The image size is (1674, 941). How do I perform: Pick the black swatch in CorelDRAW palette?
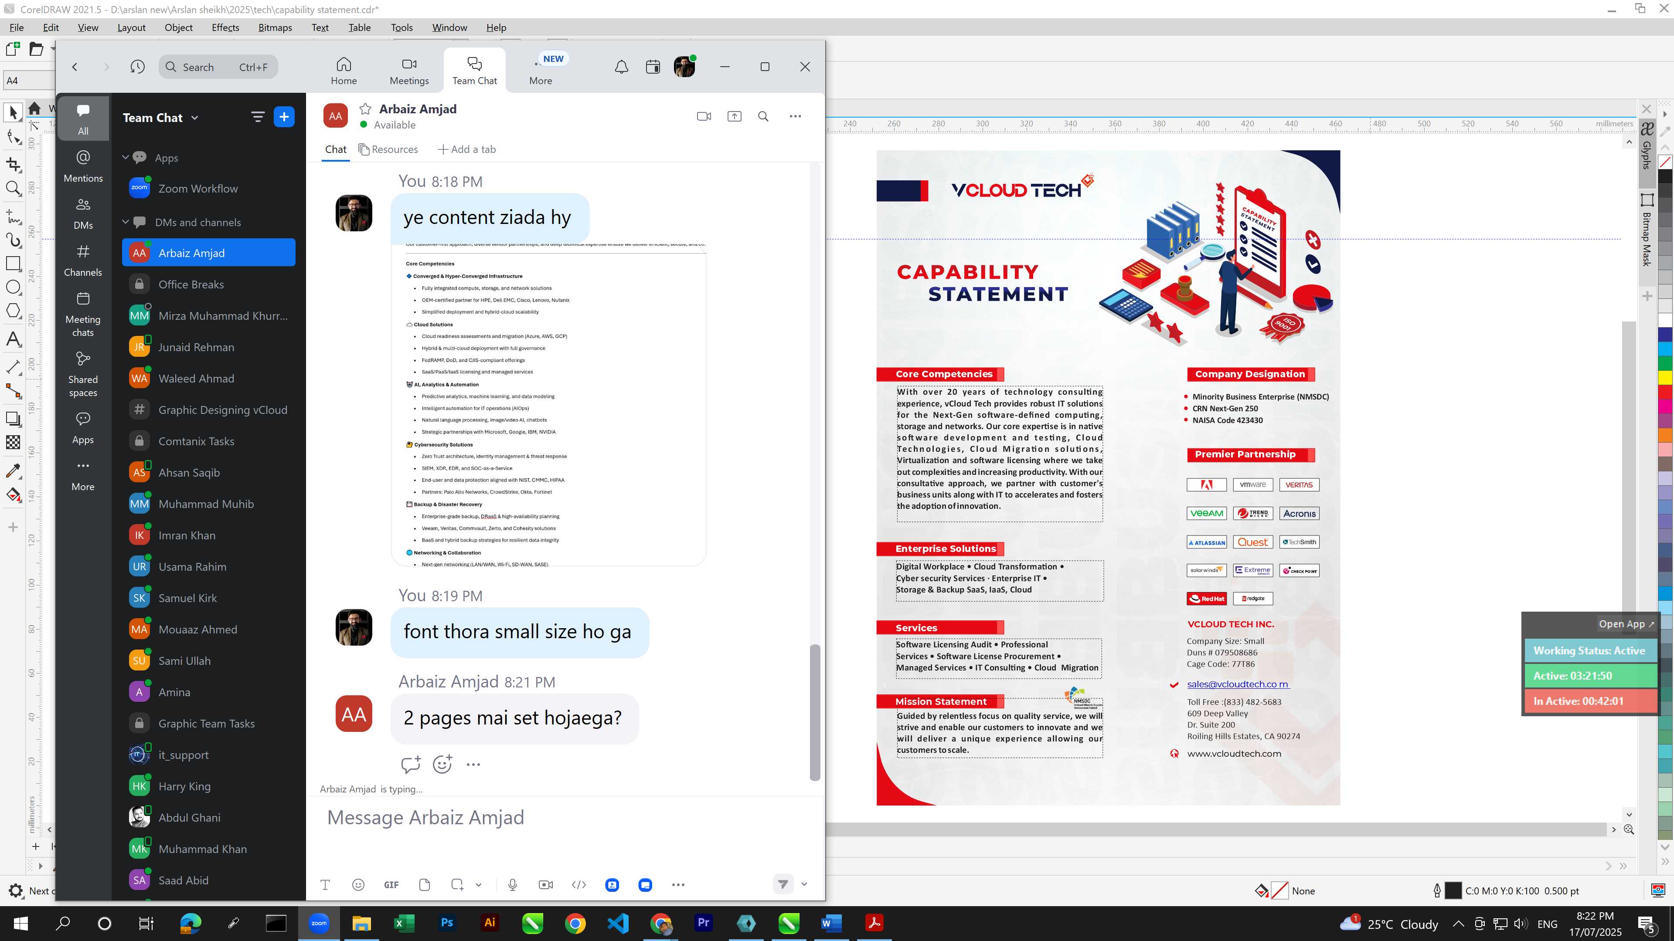[1665, 176]
